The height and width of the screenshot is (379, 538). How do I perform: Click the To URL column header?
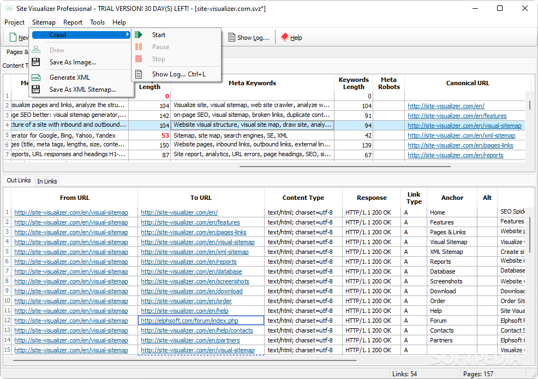[201, 198]
